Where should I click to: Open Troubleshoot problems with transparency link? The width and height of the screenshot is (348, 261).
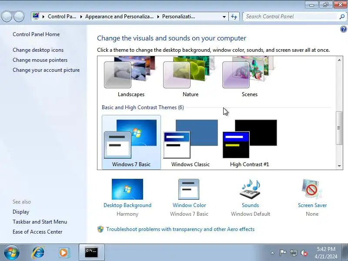[x=180, y=229]
